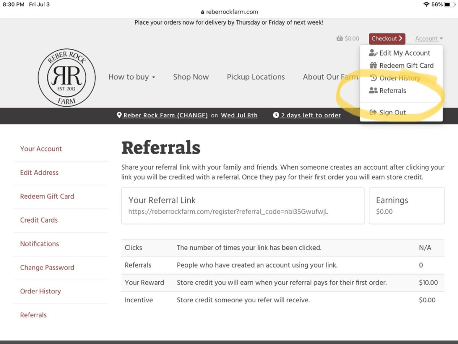Select Notifications in the sidebar
Screen dimensions: 458x344
pos(39,244)
